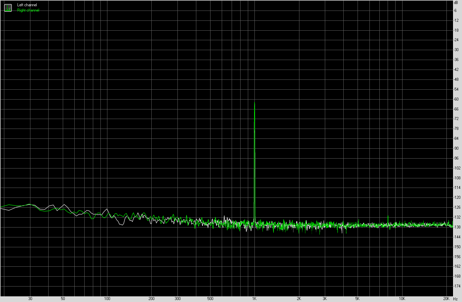Click the '-144' dB axis label

point(457,237)
